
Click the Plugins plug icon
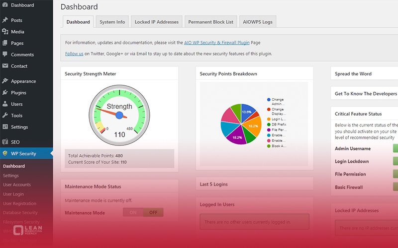pos(5,92)
